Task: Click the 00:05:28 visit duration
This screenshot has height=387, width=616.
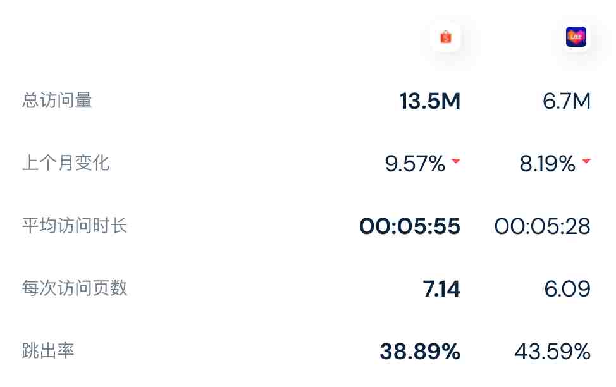Action: coord(543,226)
